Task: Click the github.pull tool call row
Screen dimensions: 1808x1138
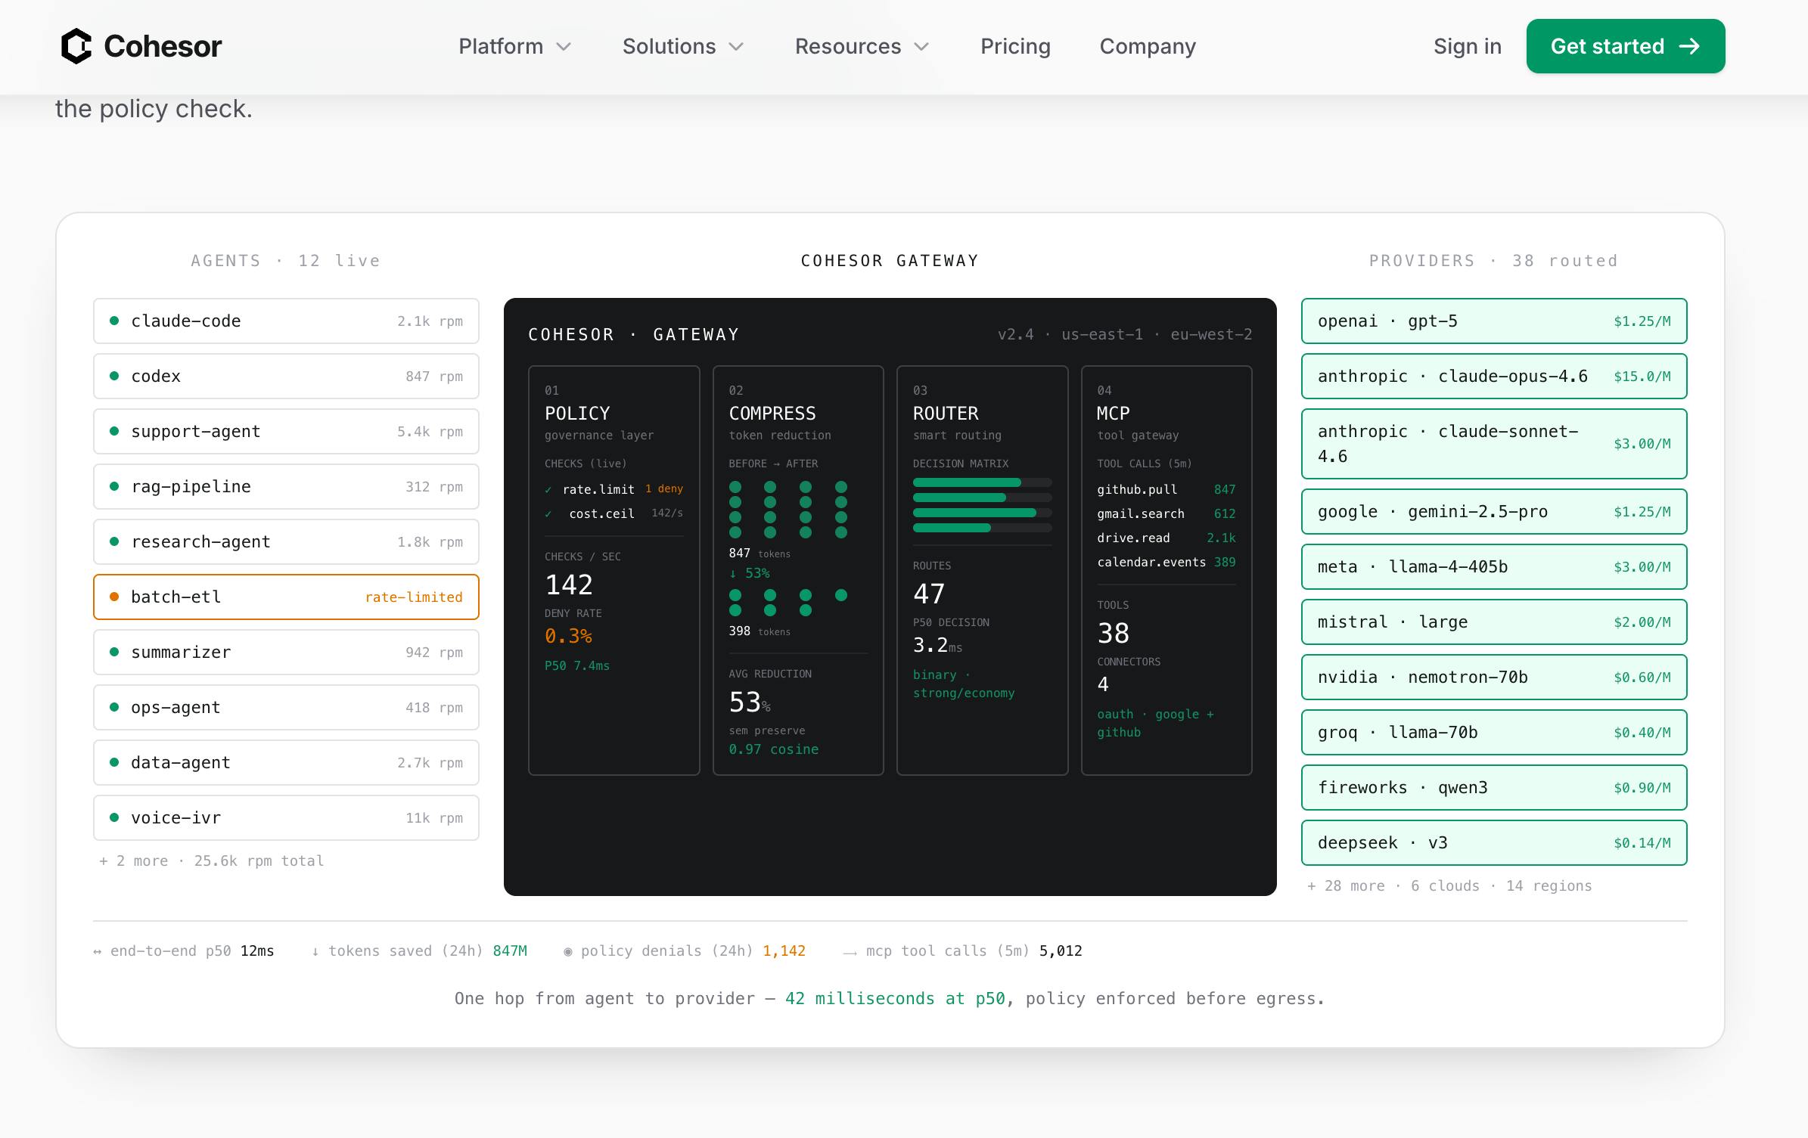Action: (1167, 490)
